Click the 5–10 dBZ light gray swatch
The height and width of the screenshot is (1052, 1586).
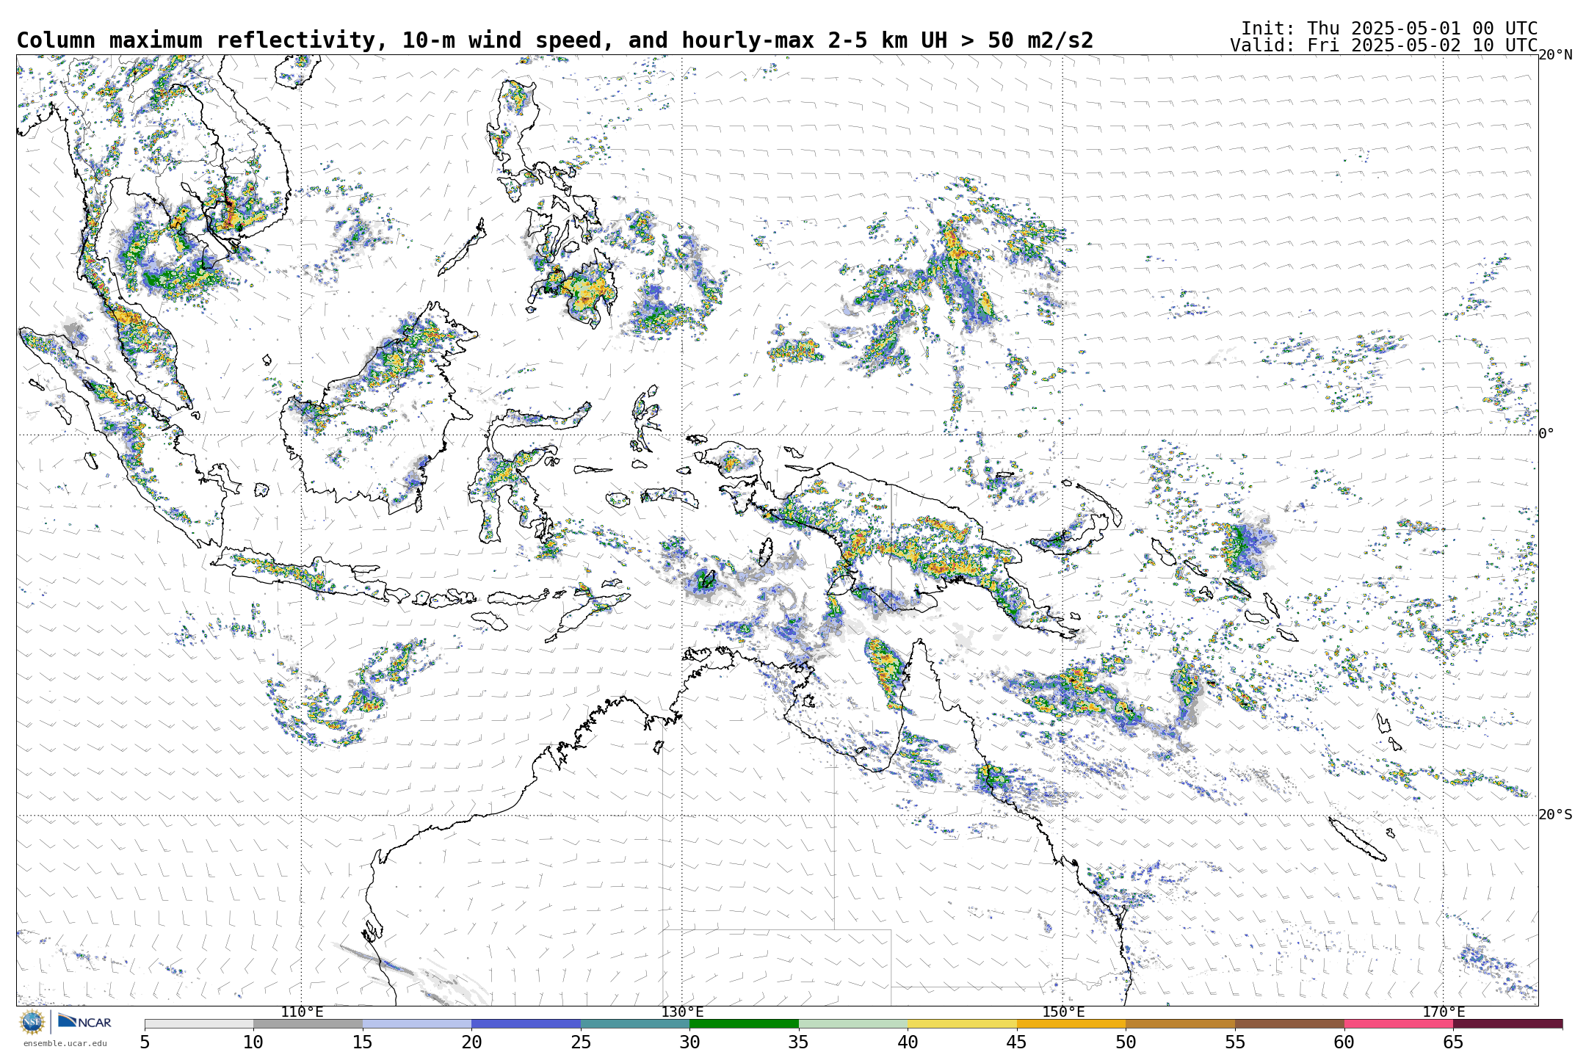tap(199, 1023)
